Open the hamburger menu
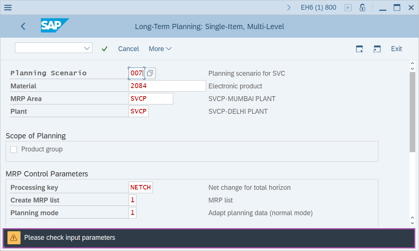The height and width of the screenshot is (251, 419). pyautogui.click(x=7, y=7)
